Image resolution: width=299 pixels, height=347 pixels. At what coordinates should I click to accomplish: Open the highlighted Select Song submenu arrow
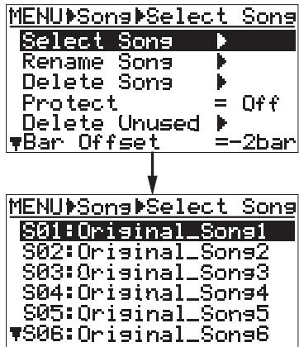[x=221, y=40]
